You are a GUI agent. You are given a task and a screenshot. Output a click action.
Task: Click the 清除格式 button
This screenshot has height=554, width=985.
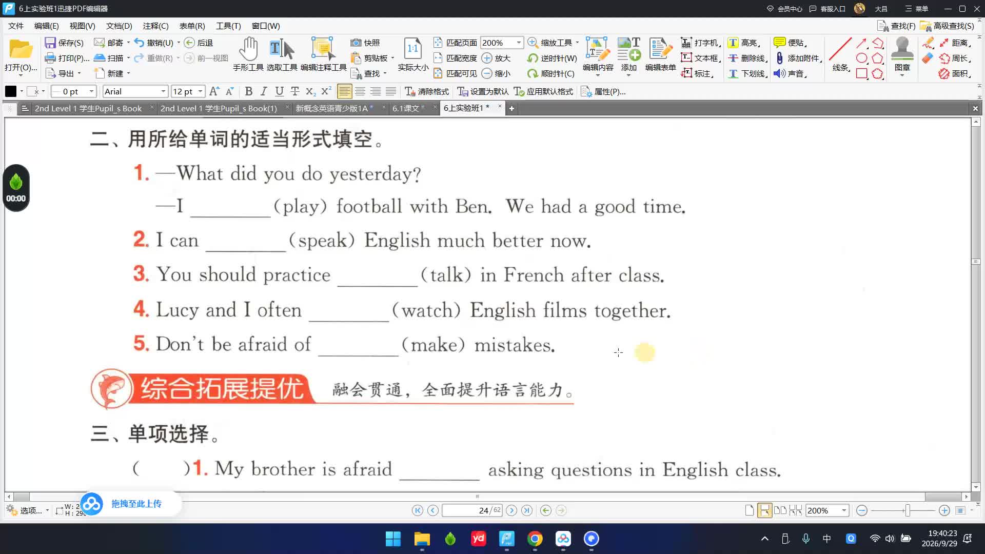tap(427, 91)
